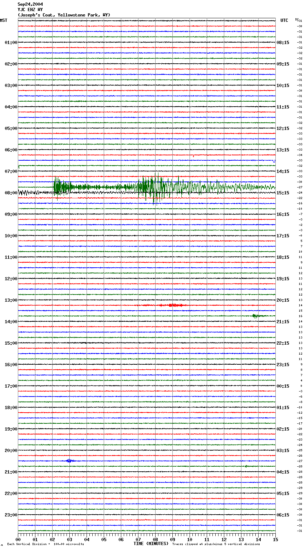Click the UTC time label "08:15"

click(x=283, y=43)
